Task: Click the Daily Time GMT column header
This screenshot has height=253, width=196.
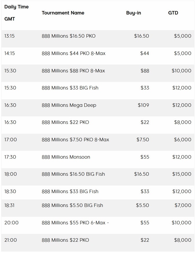Action: pyautogui.click(x=17, y=13)
